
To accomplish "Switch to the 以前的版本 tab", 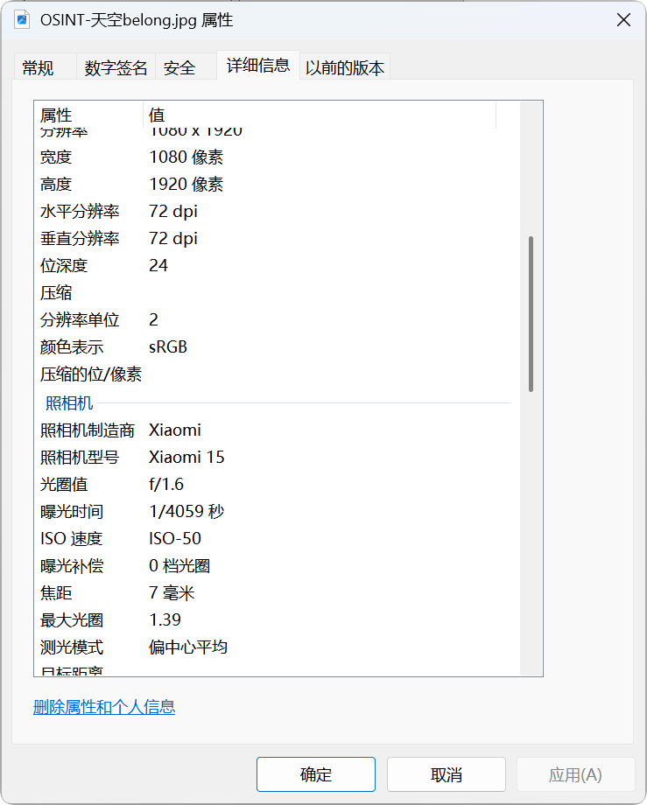I will pos(345,68).
